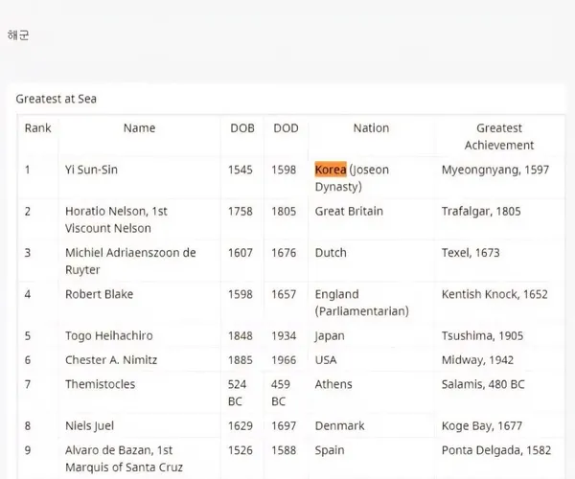Click the Greatest Achievement column header

(x=499, y=137)
